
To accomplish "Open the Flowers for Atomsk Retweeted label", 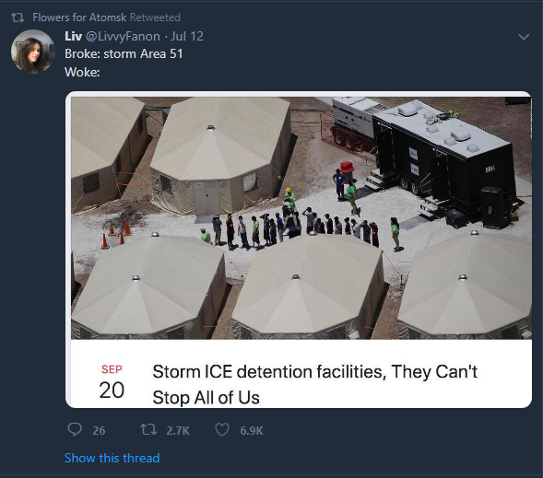I will click(x=106, y=17).
